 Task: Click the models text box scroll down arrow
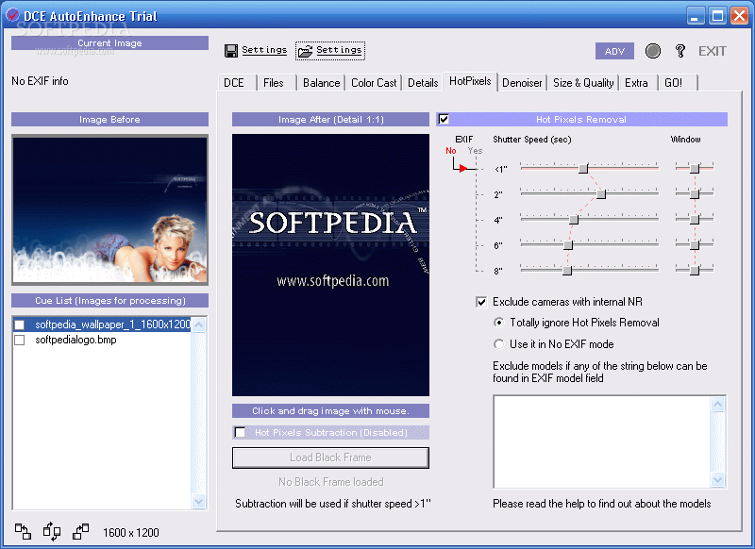(x=717, y=480)
